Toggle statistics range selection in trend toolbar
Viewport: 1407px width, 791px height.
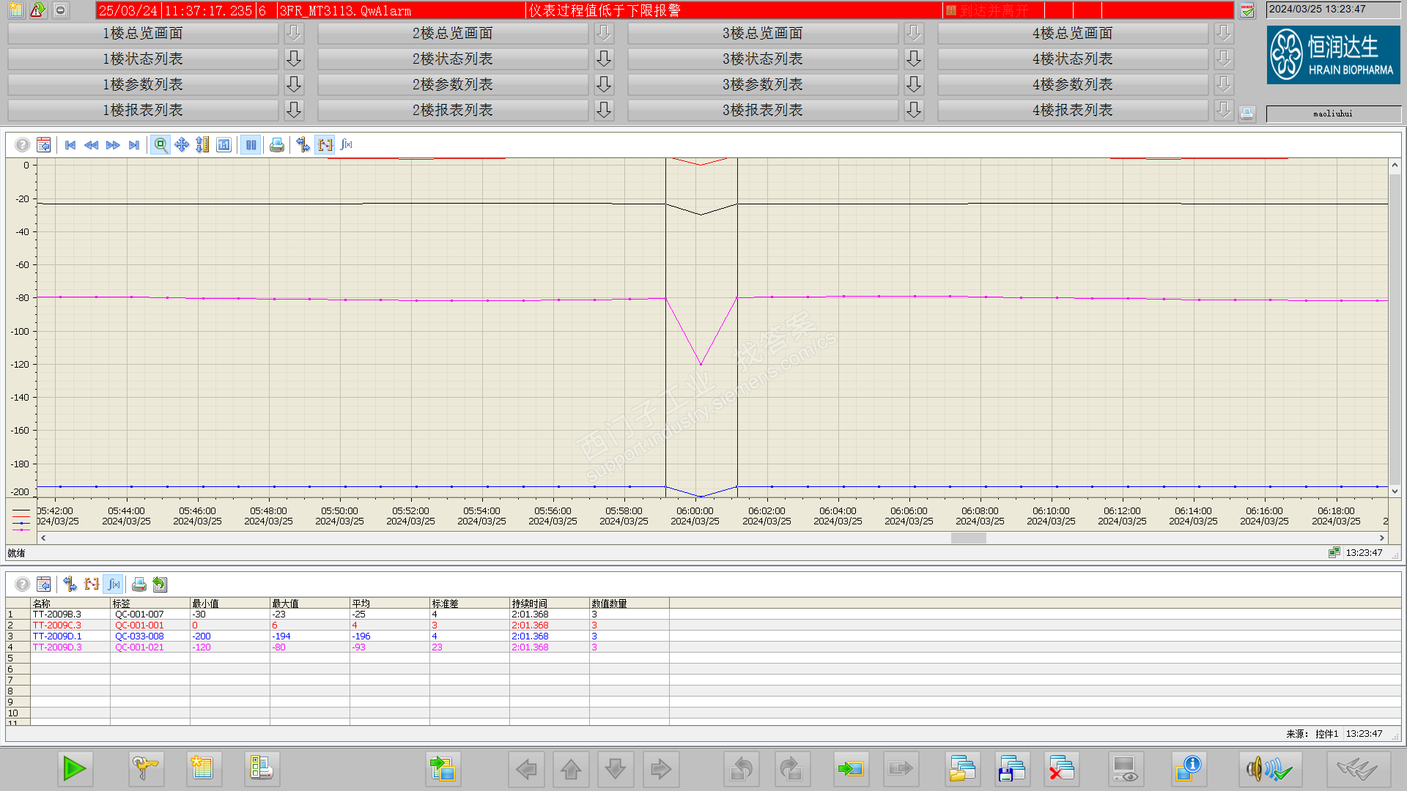click(325, 145)
